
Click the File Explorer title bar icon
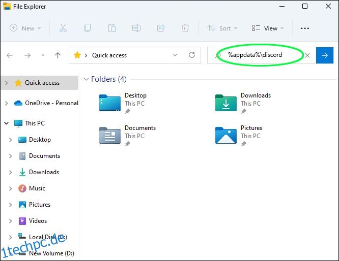7,6
